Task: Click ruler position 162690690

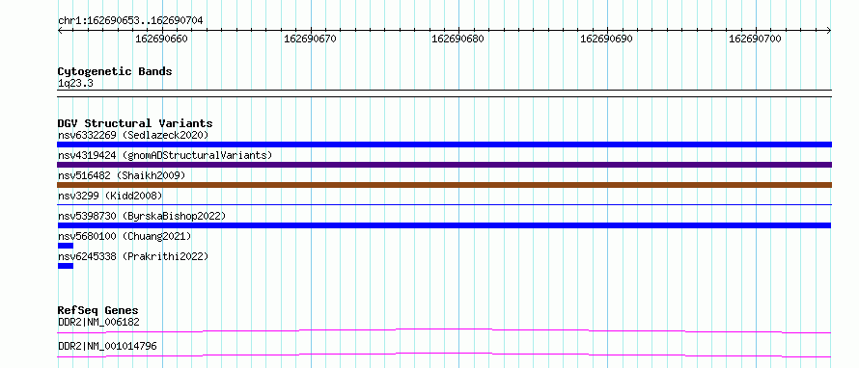Action: (607, 39)
